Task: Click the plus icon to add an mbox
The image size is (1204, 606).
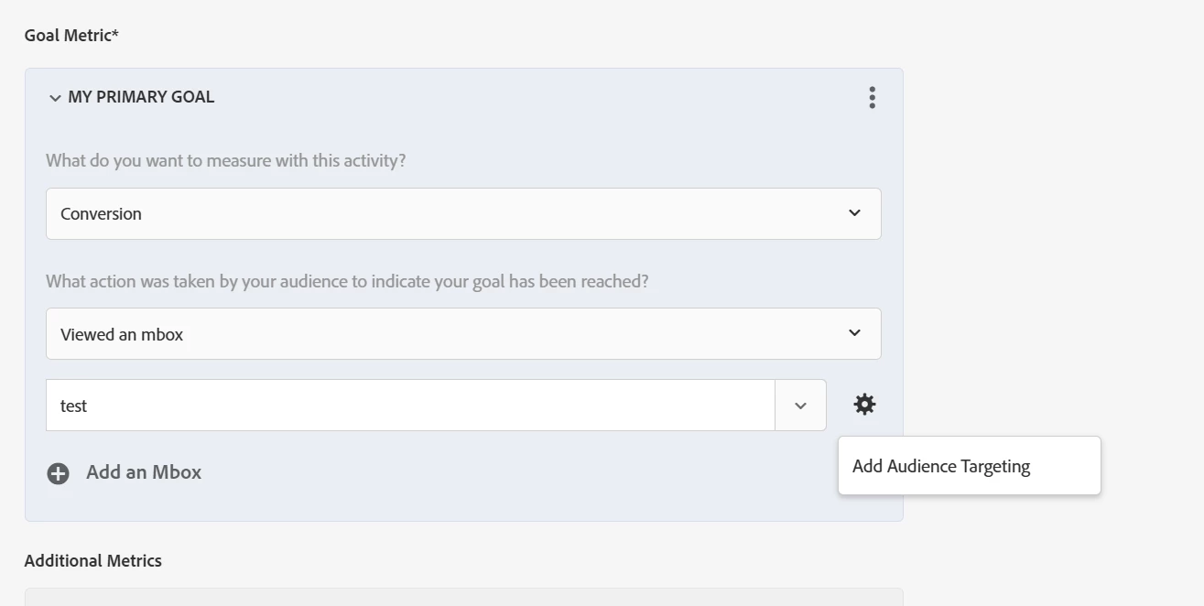Action: 59,473
